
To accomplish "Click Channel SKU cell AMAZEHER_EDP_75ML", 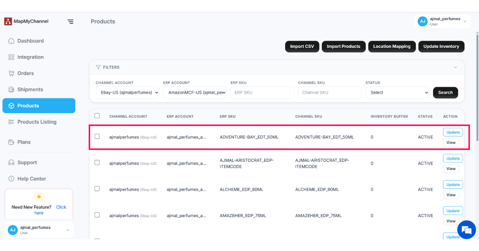I will (319, 216).
